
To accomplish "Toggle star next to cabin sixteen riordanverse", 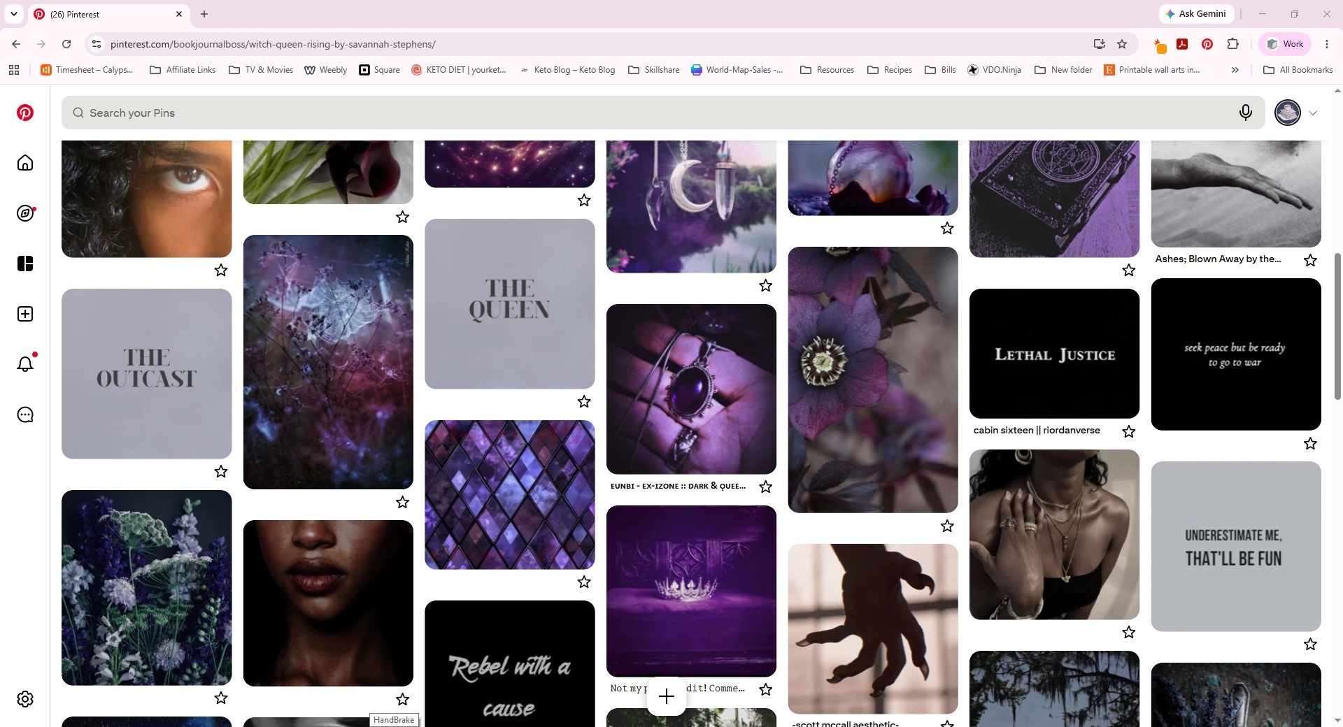I will point(1128,431).
